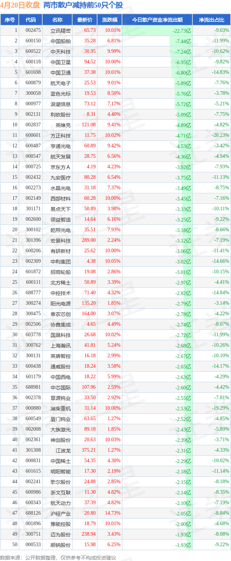The image size is (231, 561).
Task: Click stock name 顺钠股份
Action: click(x=61, y=545)
